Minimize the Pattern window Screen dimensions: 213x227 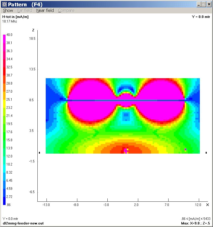(199, 4)
